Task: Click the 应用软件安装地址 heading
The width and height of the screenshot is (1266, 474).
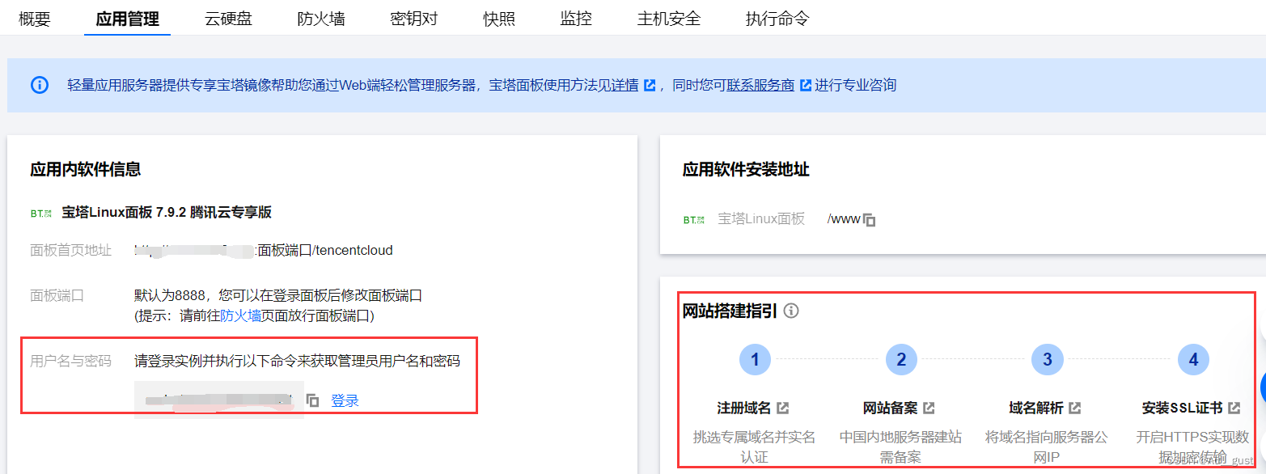Action: (x=746, y=169)
